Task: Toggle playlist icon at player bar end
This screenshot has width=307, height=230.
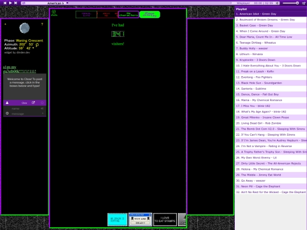Action: 304,3
